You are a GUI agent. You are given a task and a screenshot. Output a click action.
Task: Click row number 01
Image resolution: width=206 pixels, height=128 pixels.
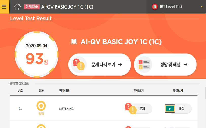[x=20, y=109]
